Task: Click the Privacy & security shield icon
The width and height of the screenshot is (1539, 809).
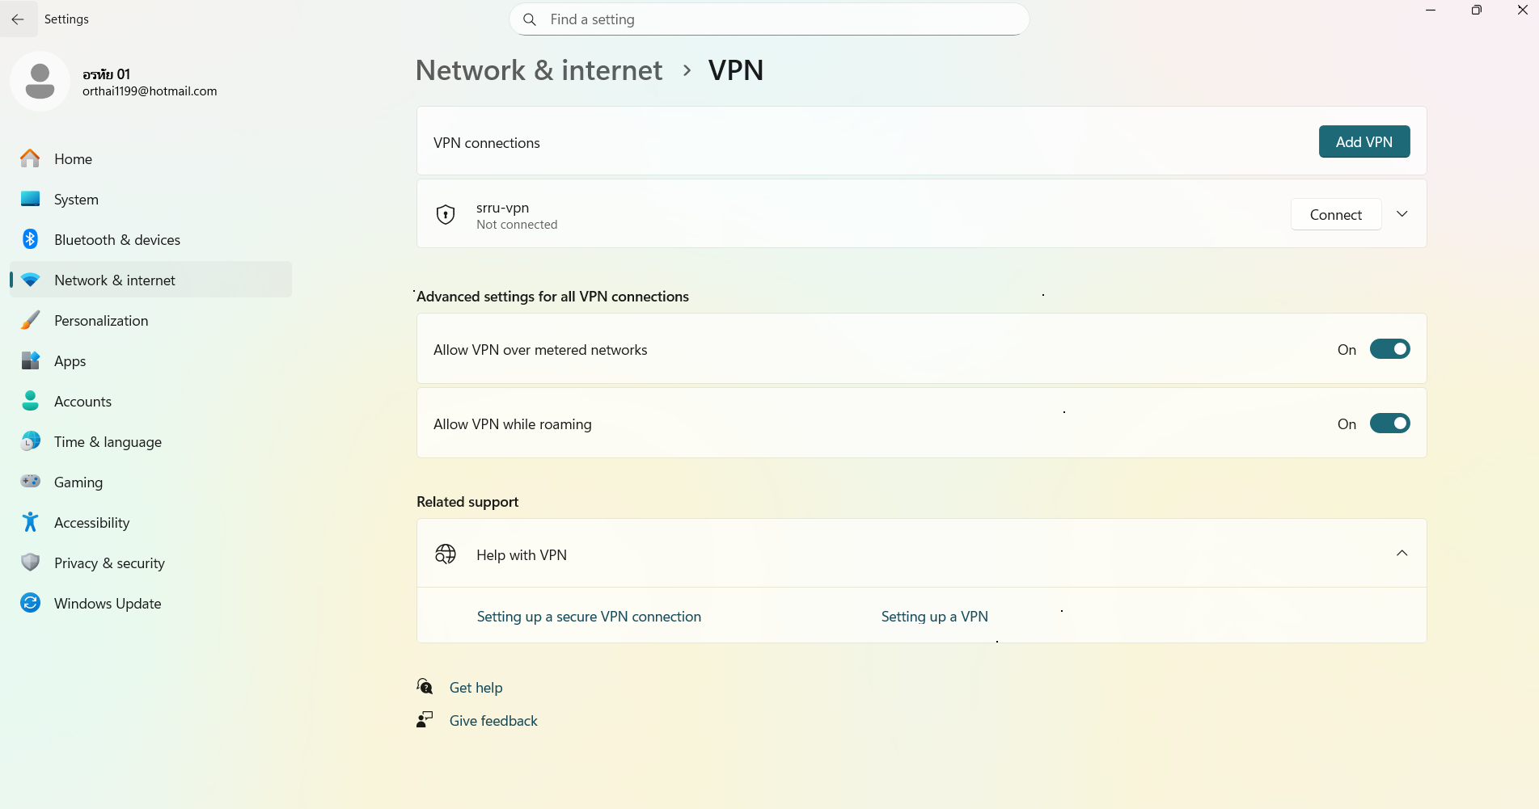Action: tap(31, 563)
